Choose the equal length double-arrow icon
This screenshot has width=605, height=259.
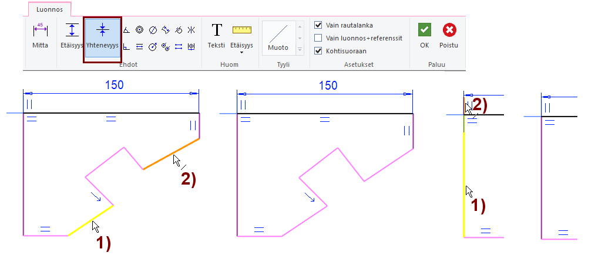(178, 46)
